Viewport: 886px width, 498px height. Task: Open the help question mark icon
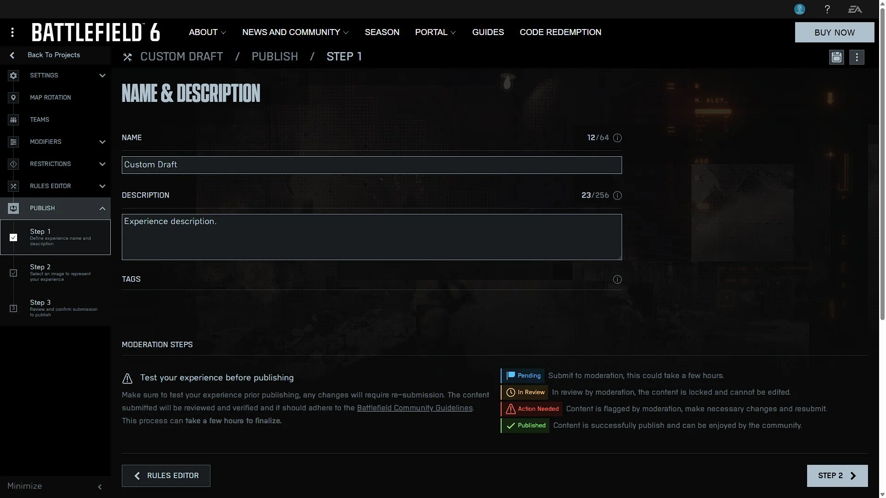[827, 9]
